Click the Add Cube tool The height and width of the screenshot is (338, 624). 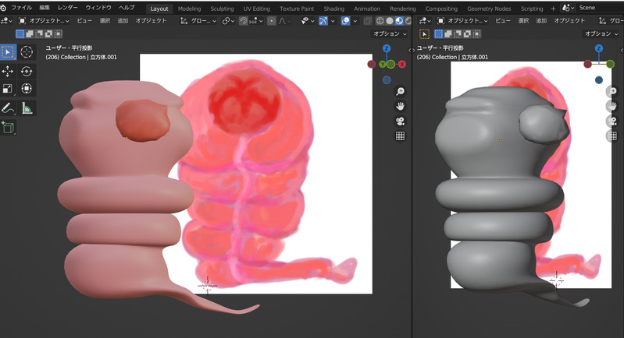pyautogui.click(x=8, y=127)
